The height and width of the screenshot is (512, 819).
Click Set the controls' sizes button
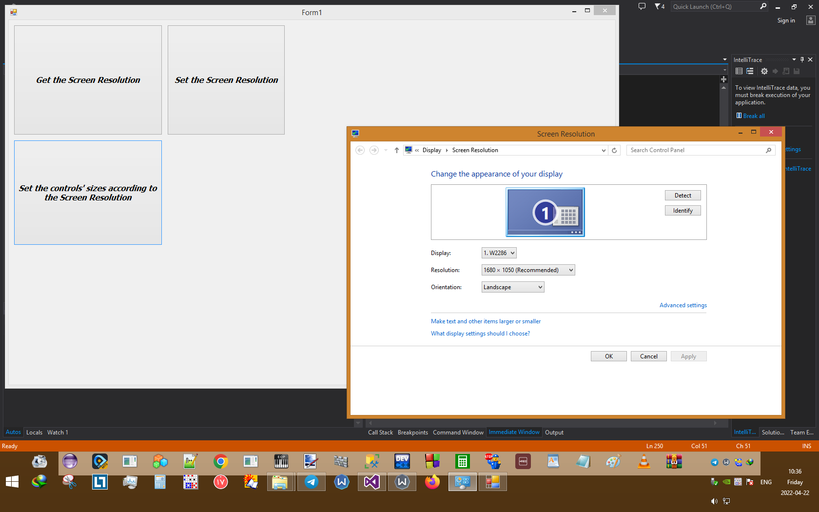coord(88,193)
